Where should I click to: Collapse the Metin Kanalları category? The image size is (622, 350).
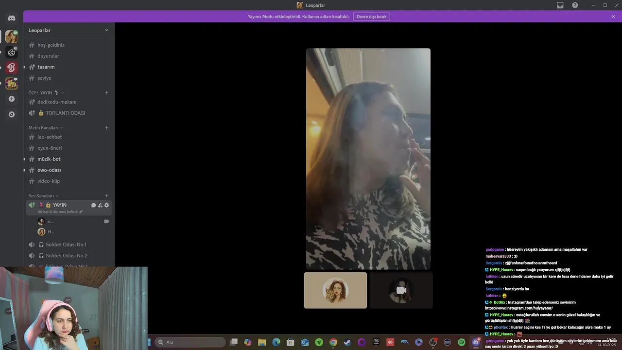click(46, 128)
